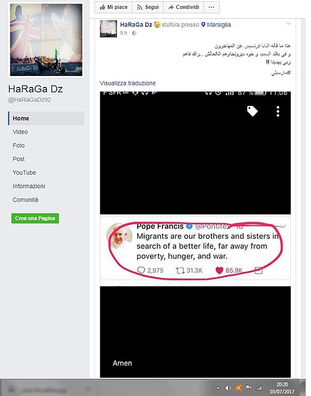311x396 pixels.
Task: Click the public audience globe icon
Action: [x=134, y=33]
